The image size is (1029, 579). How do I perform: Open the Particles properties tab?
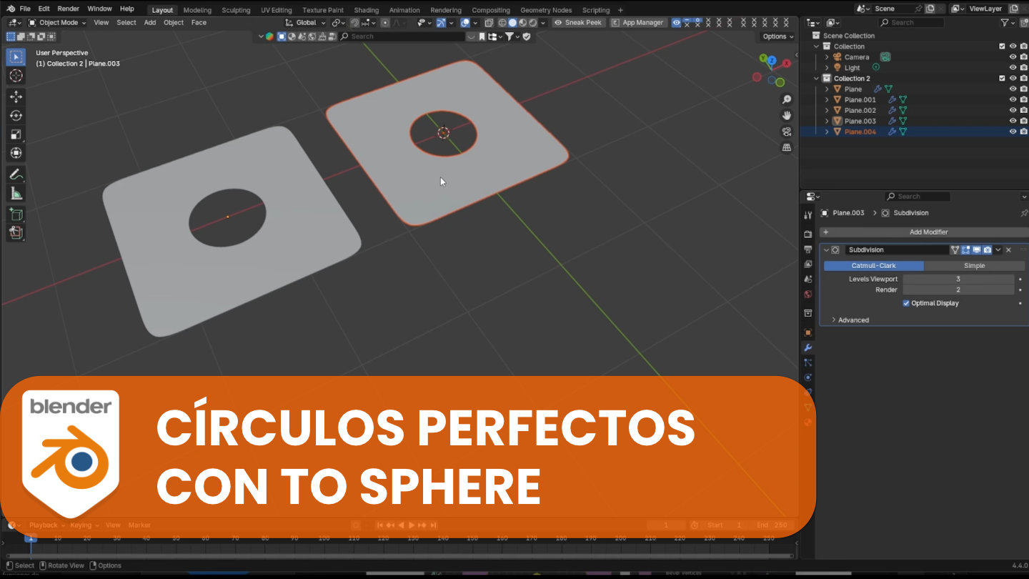click(808, 362)
